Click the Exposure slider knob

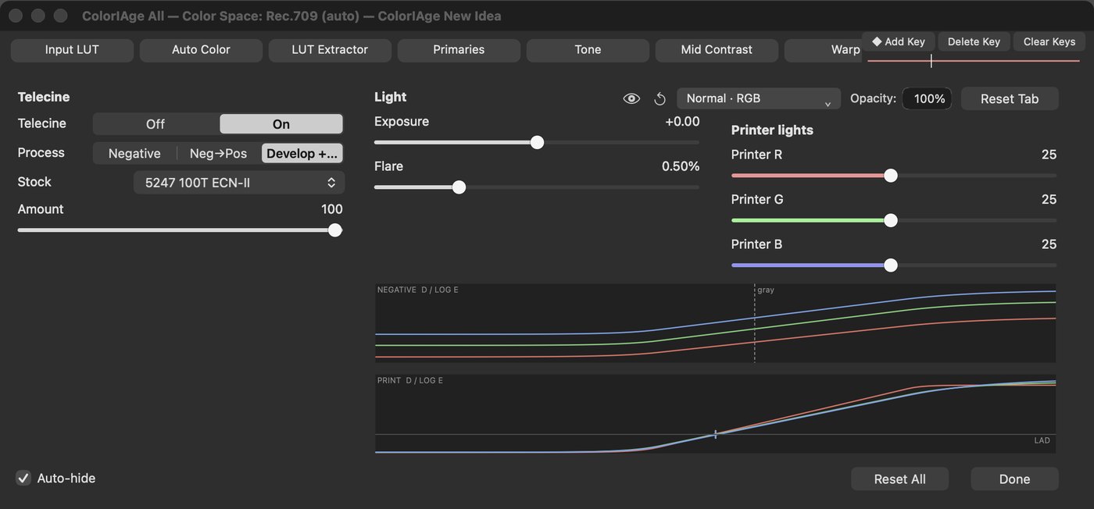537,142
